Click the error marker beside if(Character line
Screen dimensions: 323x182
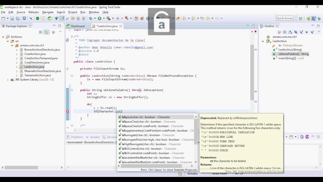pos(67,111)
